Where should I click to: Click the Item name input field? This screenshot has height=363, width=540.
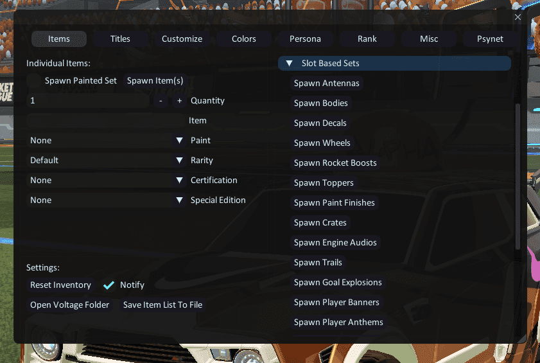(x=105, y=121)
